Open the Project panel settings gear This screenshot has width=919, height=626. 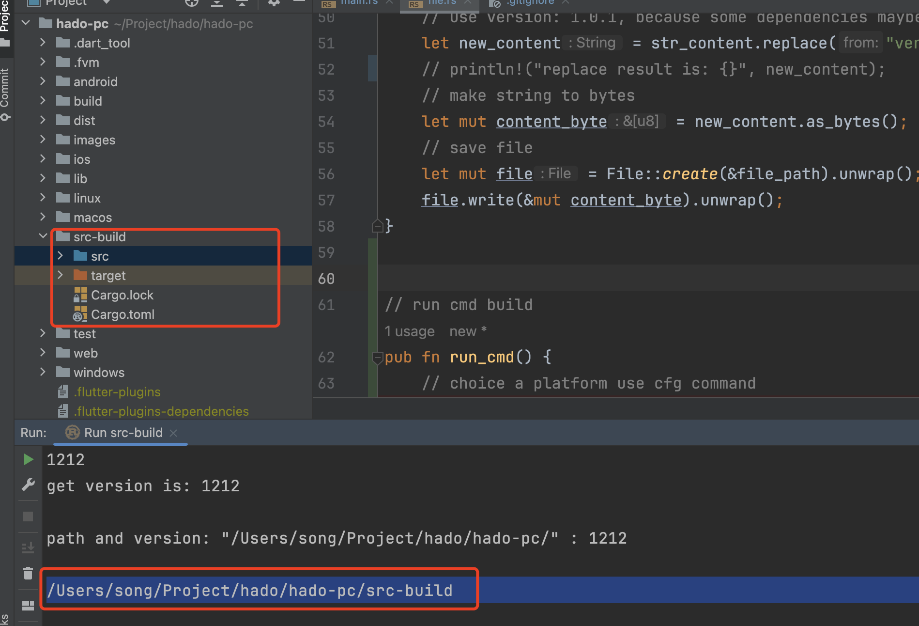[x=274, y=3]
